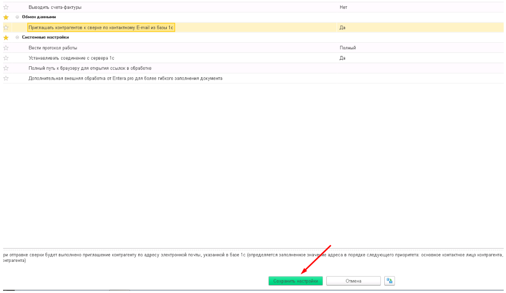
Task: Change 'Нет' value for 'Выводить счета-фактуры'
Action: pos(420,7)
